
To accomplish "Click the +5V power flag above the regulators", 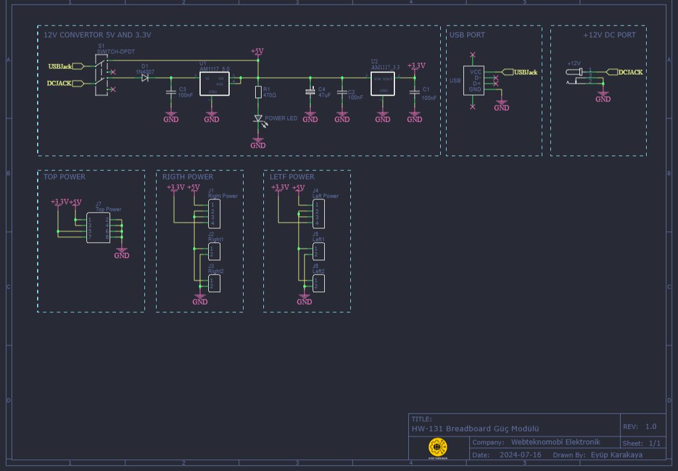I will 257,52.
